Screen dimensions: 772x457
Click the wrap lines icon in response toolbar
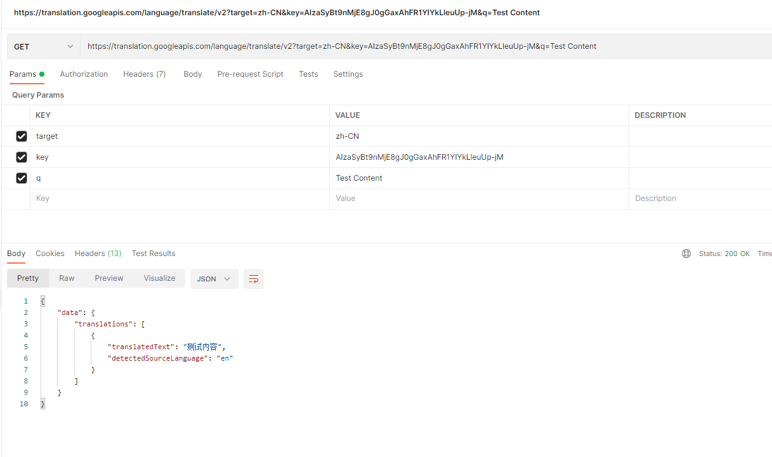pyautogui.click(x=254, y=279)
